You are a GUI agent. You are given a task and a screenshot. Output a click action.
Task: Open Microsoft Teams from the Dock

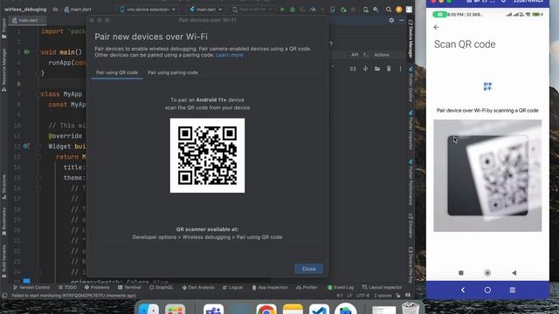(x=213, y=310)
